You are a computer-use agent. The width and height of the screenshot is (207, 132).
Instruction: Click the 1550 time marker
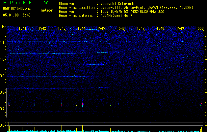point(200,28)
